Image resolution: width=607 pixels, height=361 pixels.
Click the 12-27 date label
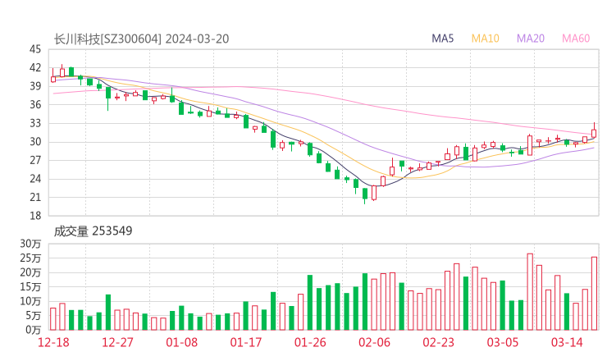[117, 342]
